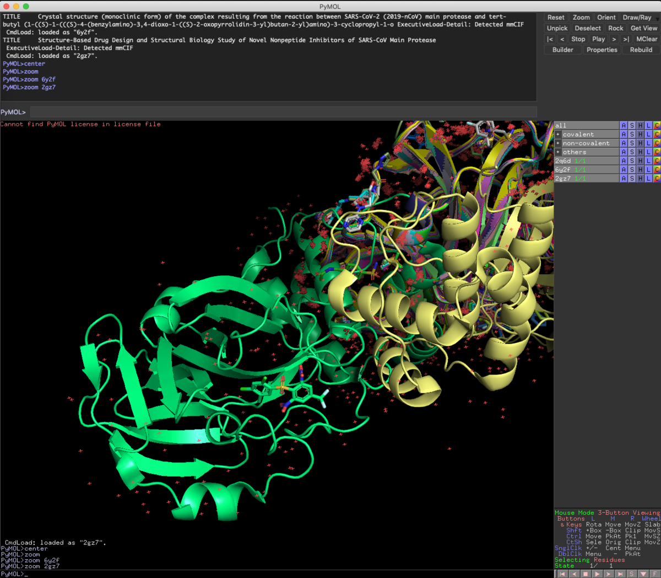This screenshot has width=661, height=578.
Task: Open Hide menu for object 6y2f
Action: point(640,170)
